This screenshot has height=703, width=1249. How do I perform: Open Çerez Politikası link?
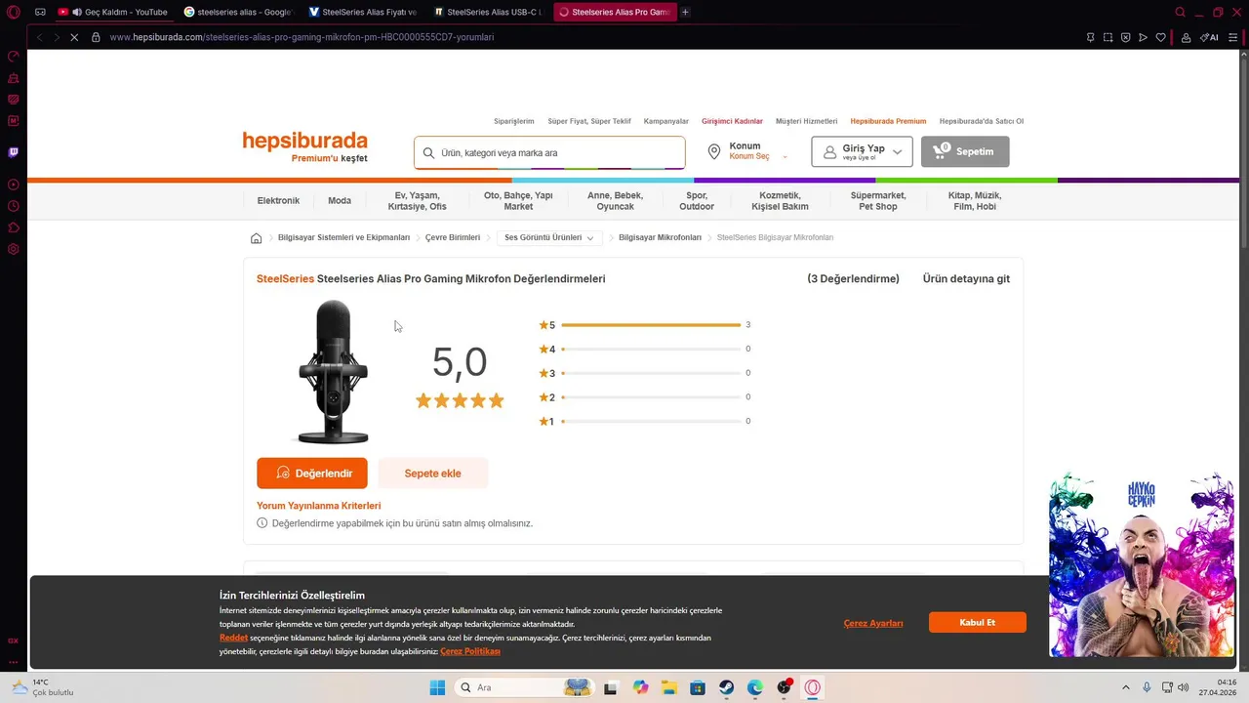pos(470,651)
